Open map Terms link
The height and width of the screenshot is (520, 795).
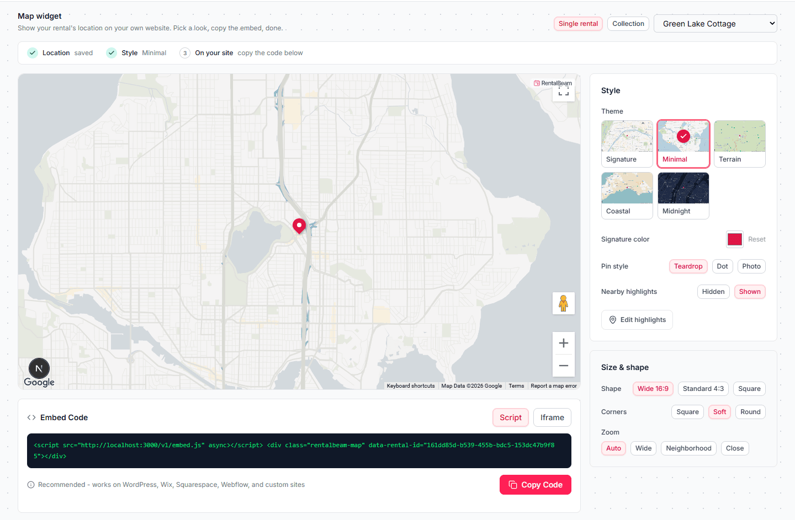pos(516,386)
